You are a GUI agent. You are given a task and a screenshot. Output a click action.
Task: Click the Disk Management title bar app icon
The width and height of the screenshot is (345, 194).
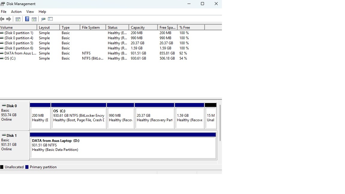(x=2, y=4)
